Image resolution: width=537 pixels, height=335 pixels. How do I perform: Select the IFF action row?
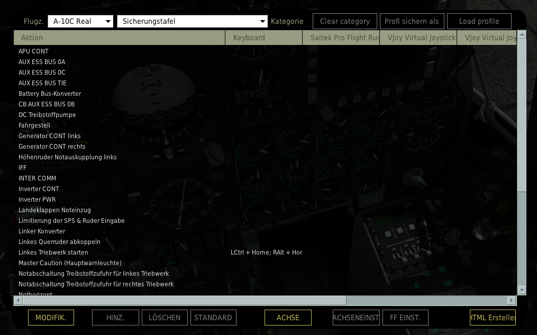pyautogui.click(x=265, y=168)
